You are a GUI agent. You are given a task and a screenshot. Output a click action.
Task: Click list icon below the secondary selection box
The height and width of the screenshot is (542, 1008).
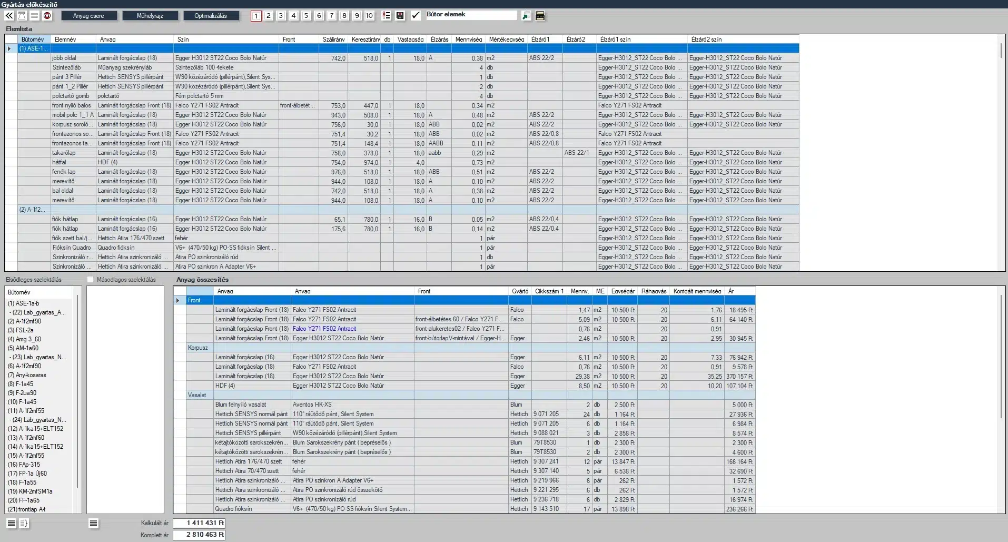coord(93,523)
